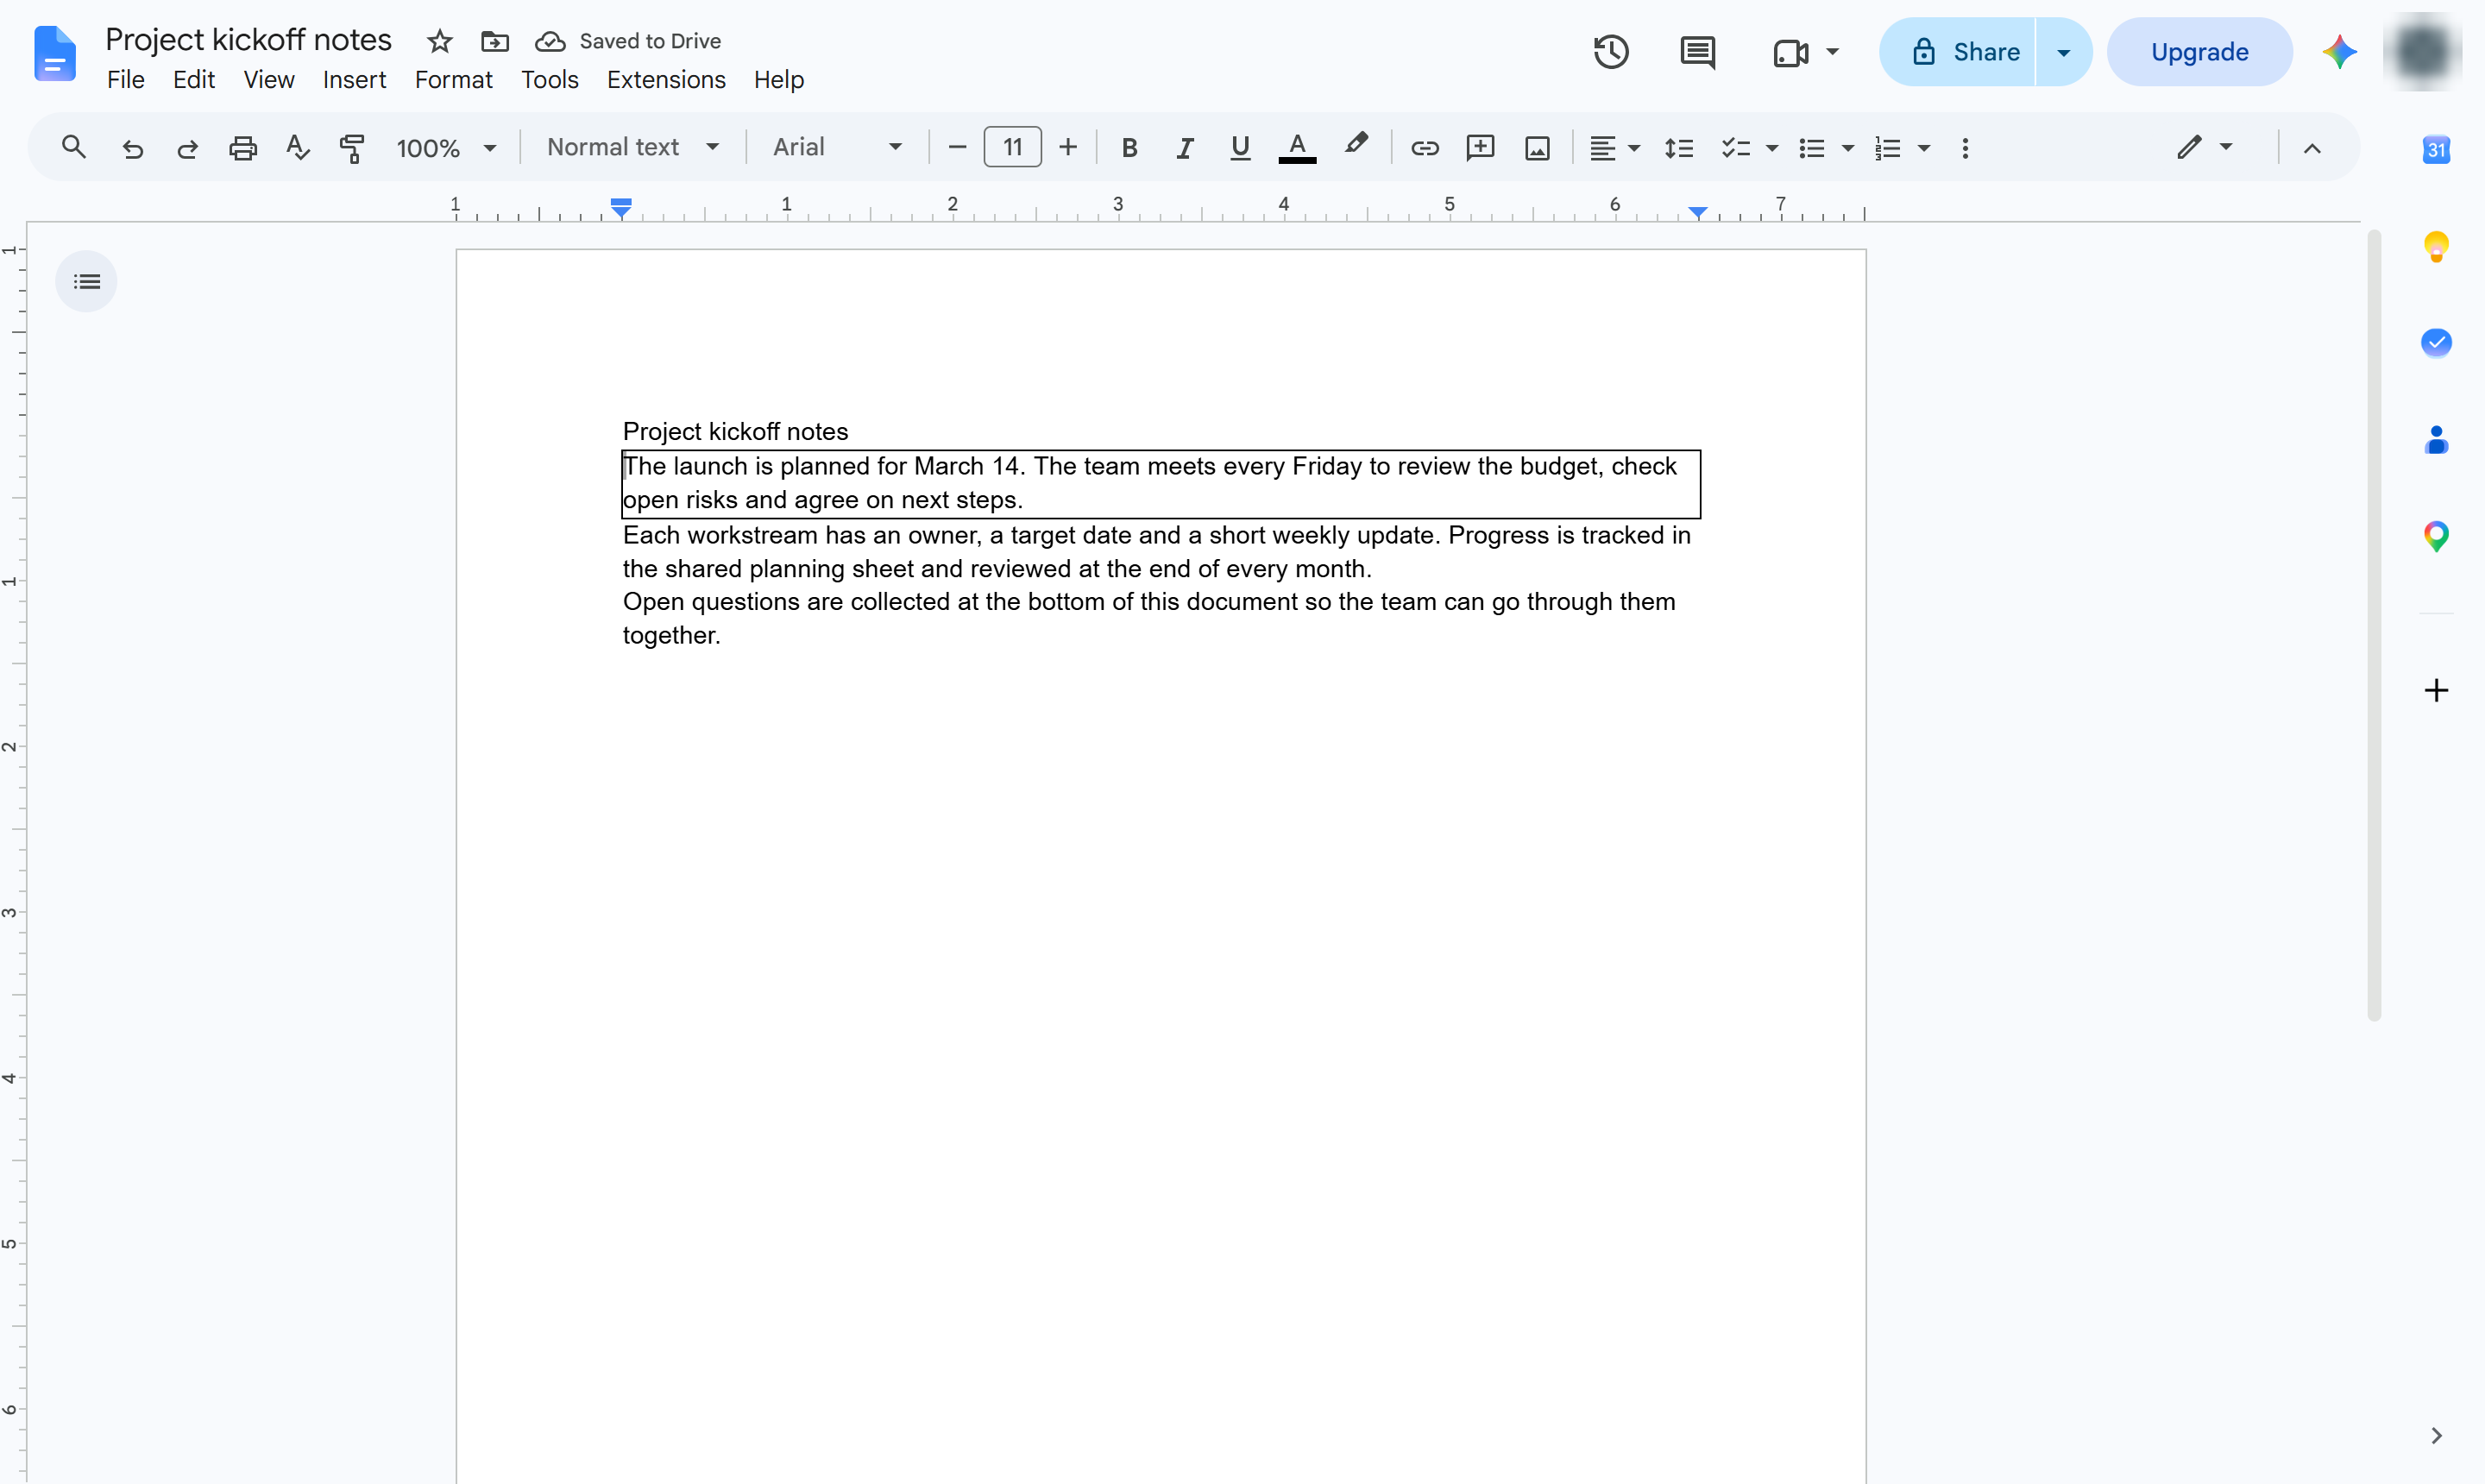Click the font size input field
2485x1484 pixels.
point(1012,148)
